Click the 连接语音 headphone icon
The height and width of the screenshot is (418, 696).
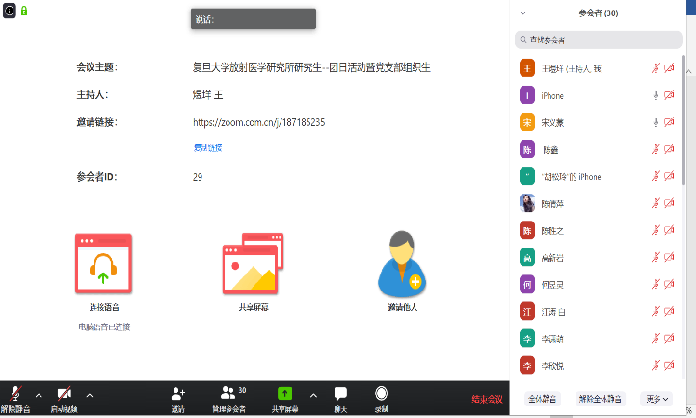(x=103, y=263)
